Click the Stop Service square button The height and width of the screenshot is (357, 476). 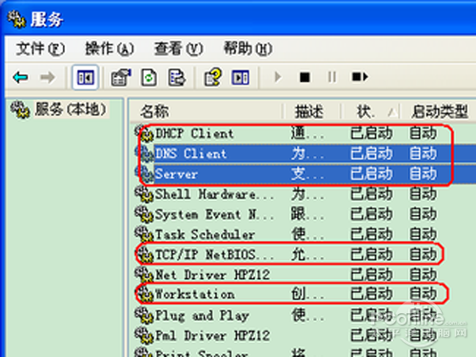(305, 77)
